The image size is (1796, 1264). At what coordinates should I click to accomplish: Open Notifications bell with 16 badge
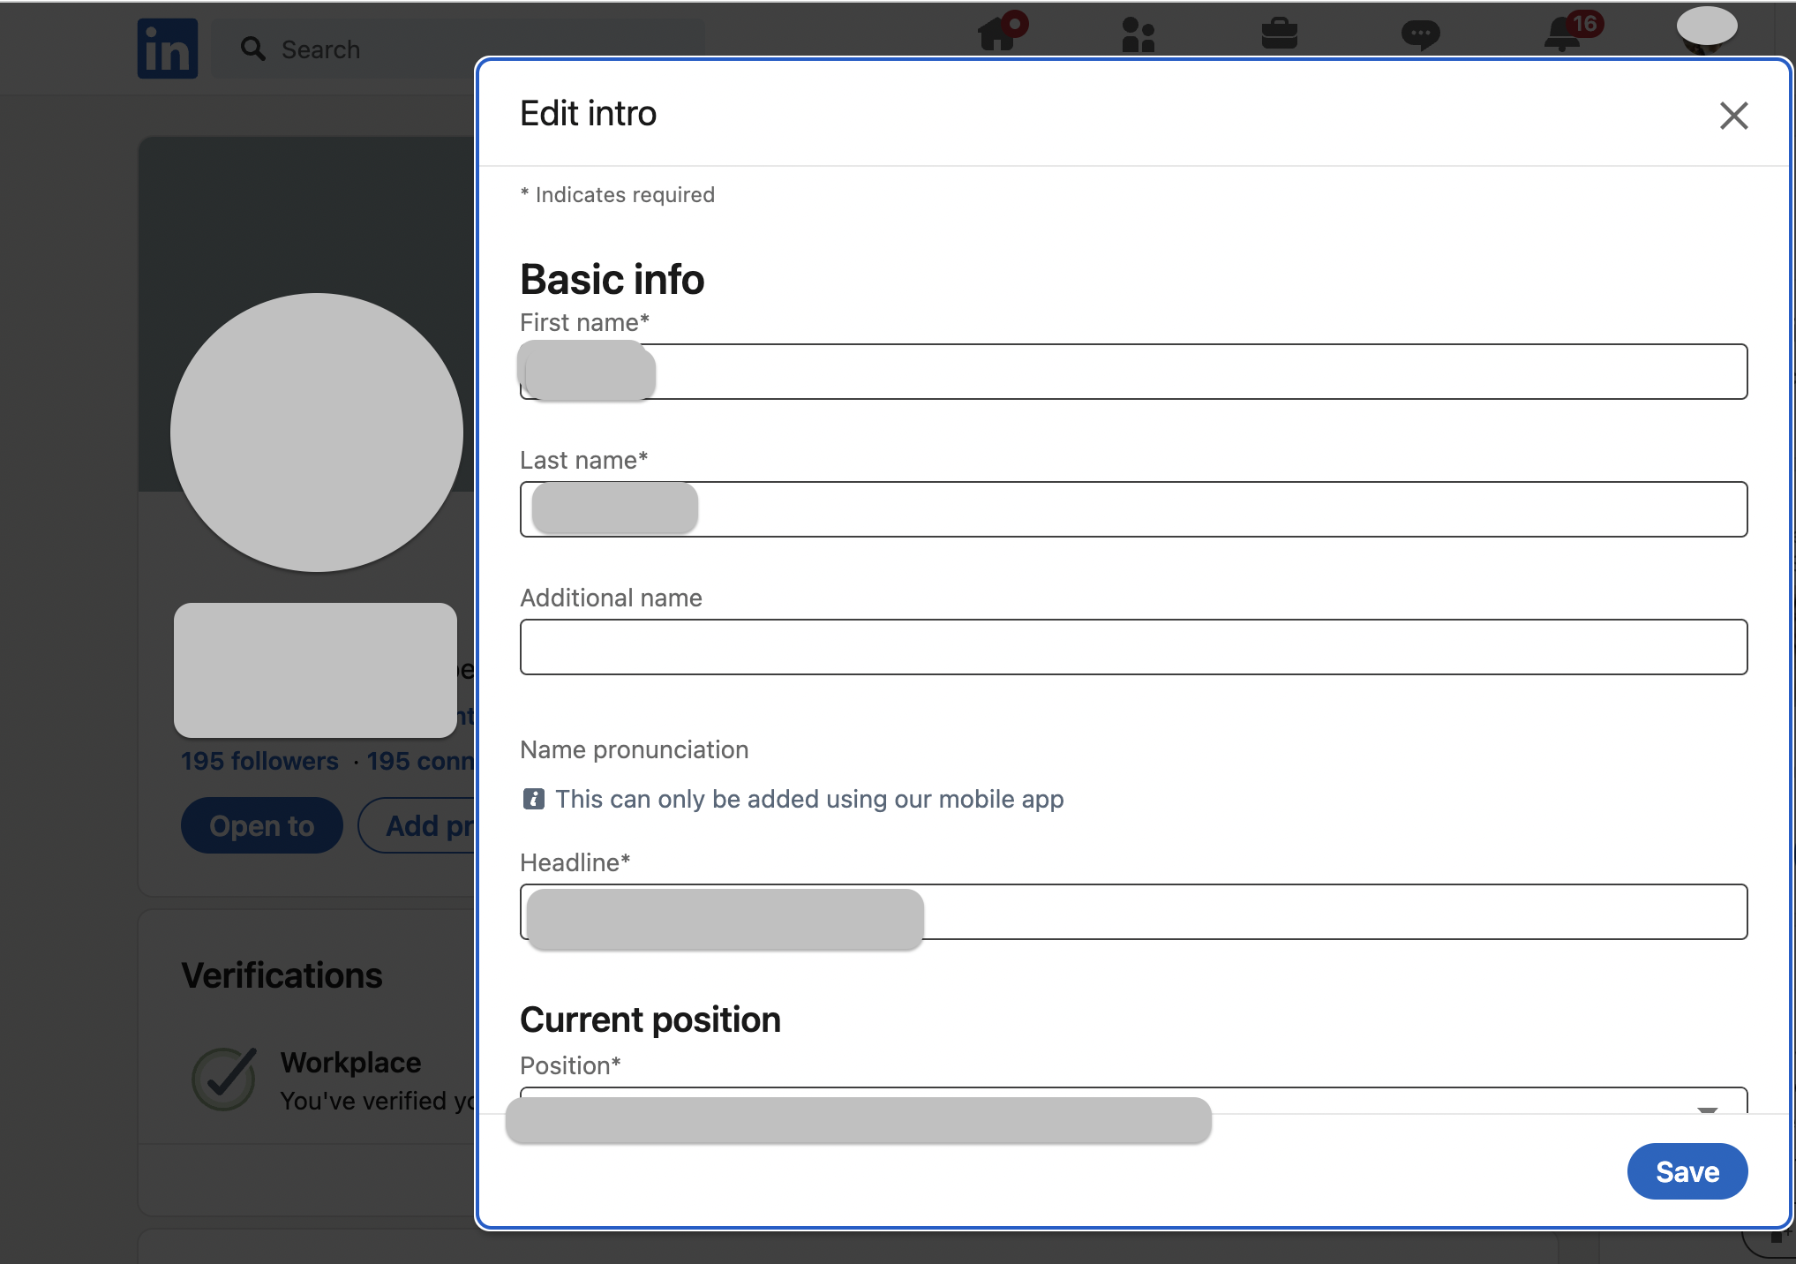click(1563, 35)
